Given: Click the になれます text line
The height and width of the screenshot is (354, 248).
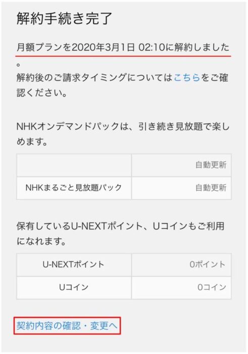Looking at the screenshot, I should coord(41,241).
